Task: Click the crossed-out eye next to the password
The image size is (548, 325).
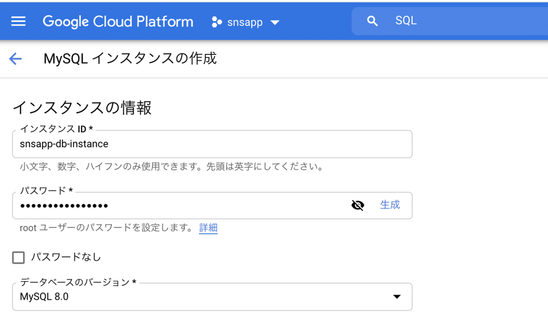Action: 358,205
